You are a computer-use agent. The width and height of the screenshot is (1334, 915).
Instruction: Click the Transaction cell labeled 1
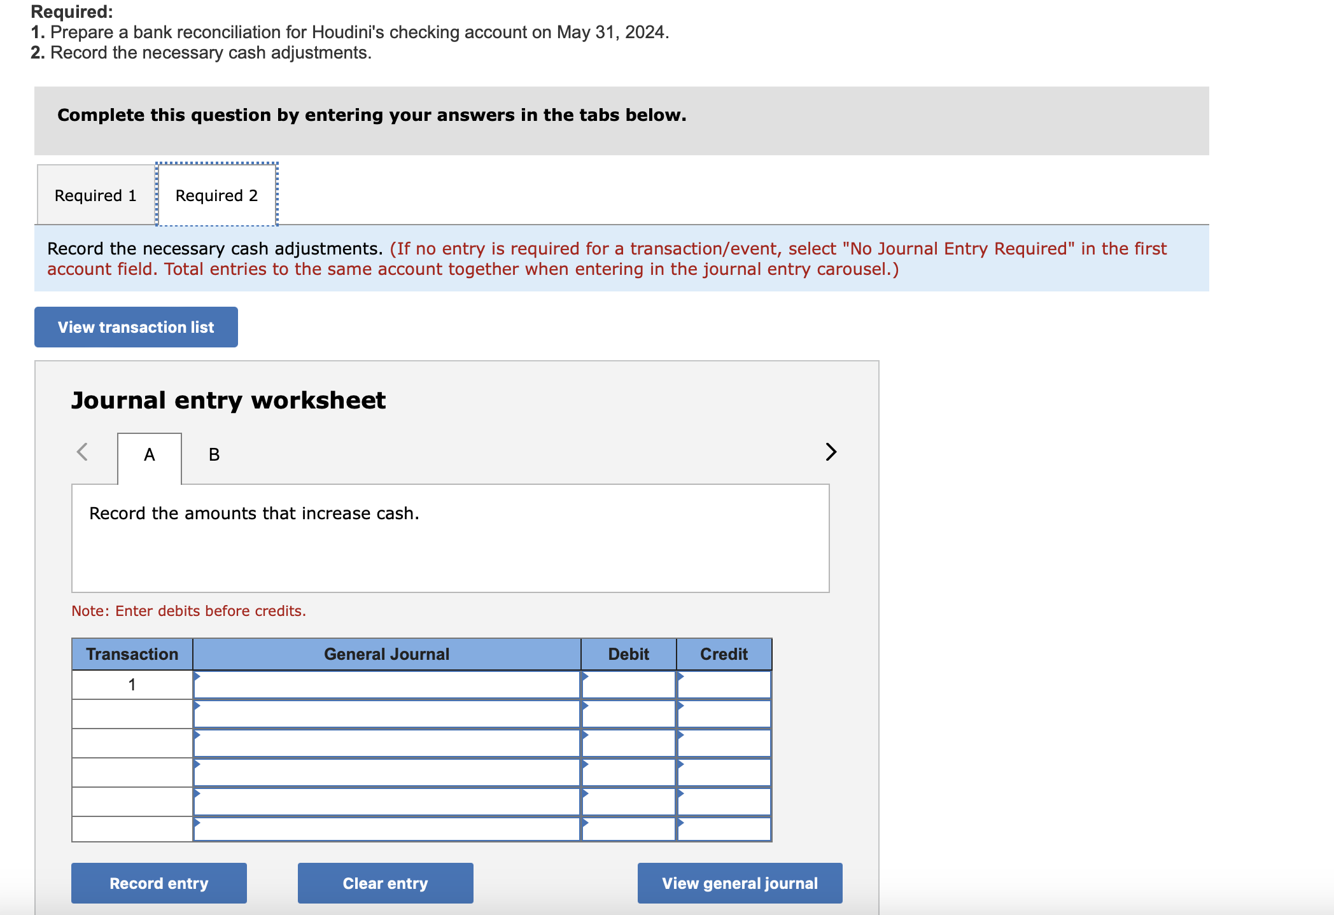pyautogui.click(x=132, y=684)
